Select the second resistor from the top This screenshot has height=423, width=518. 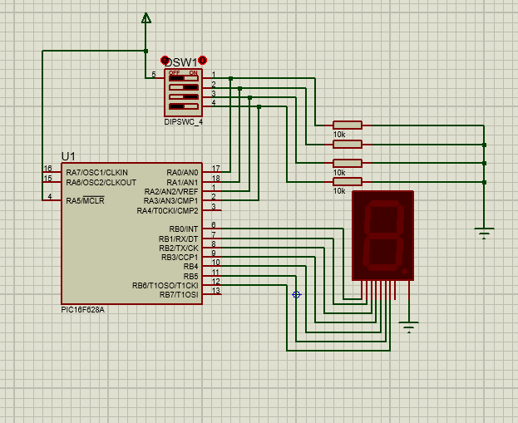[348, 145]
